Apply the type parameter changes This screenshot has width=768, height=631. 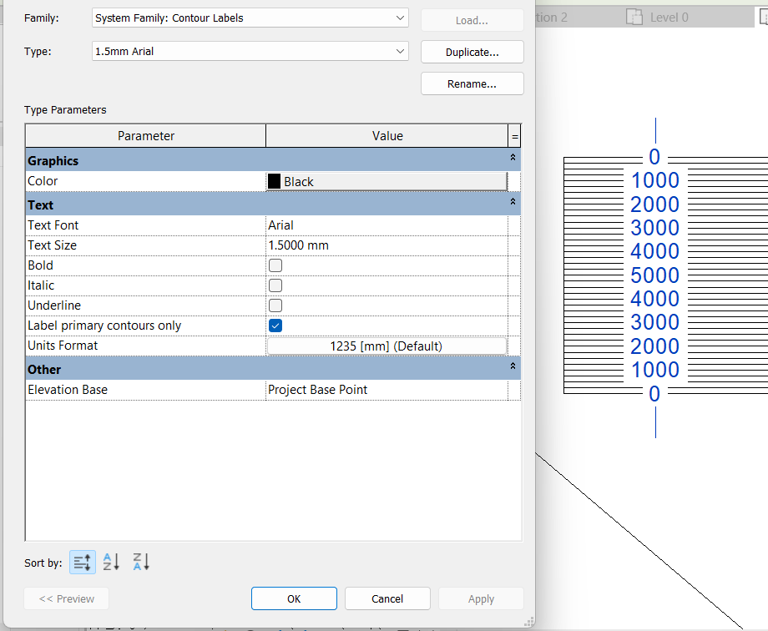pos(481,598)
